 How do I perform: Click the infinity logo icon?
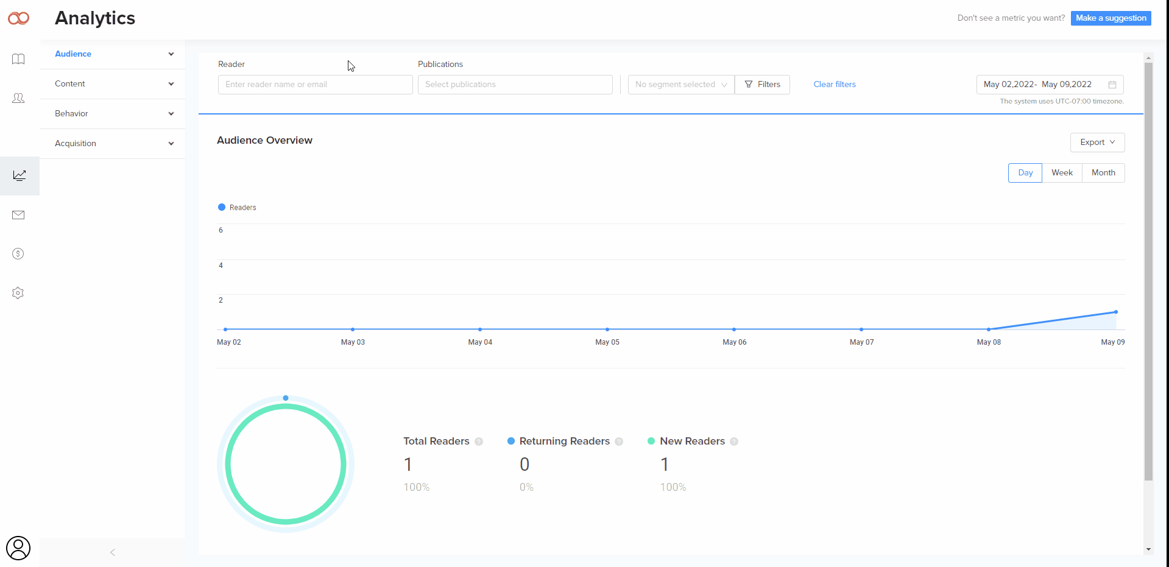[x=18, y=18]
